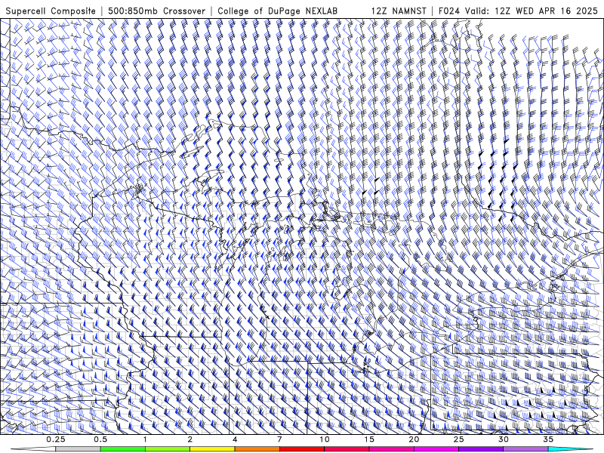Click the scale label "0.5"
The width and height of the screenshot is (604, 453).
point(100,439)
